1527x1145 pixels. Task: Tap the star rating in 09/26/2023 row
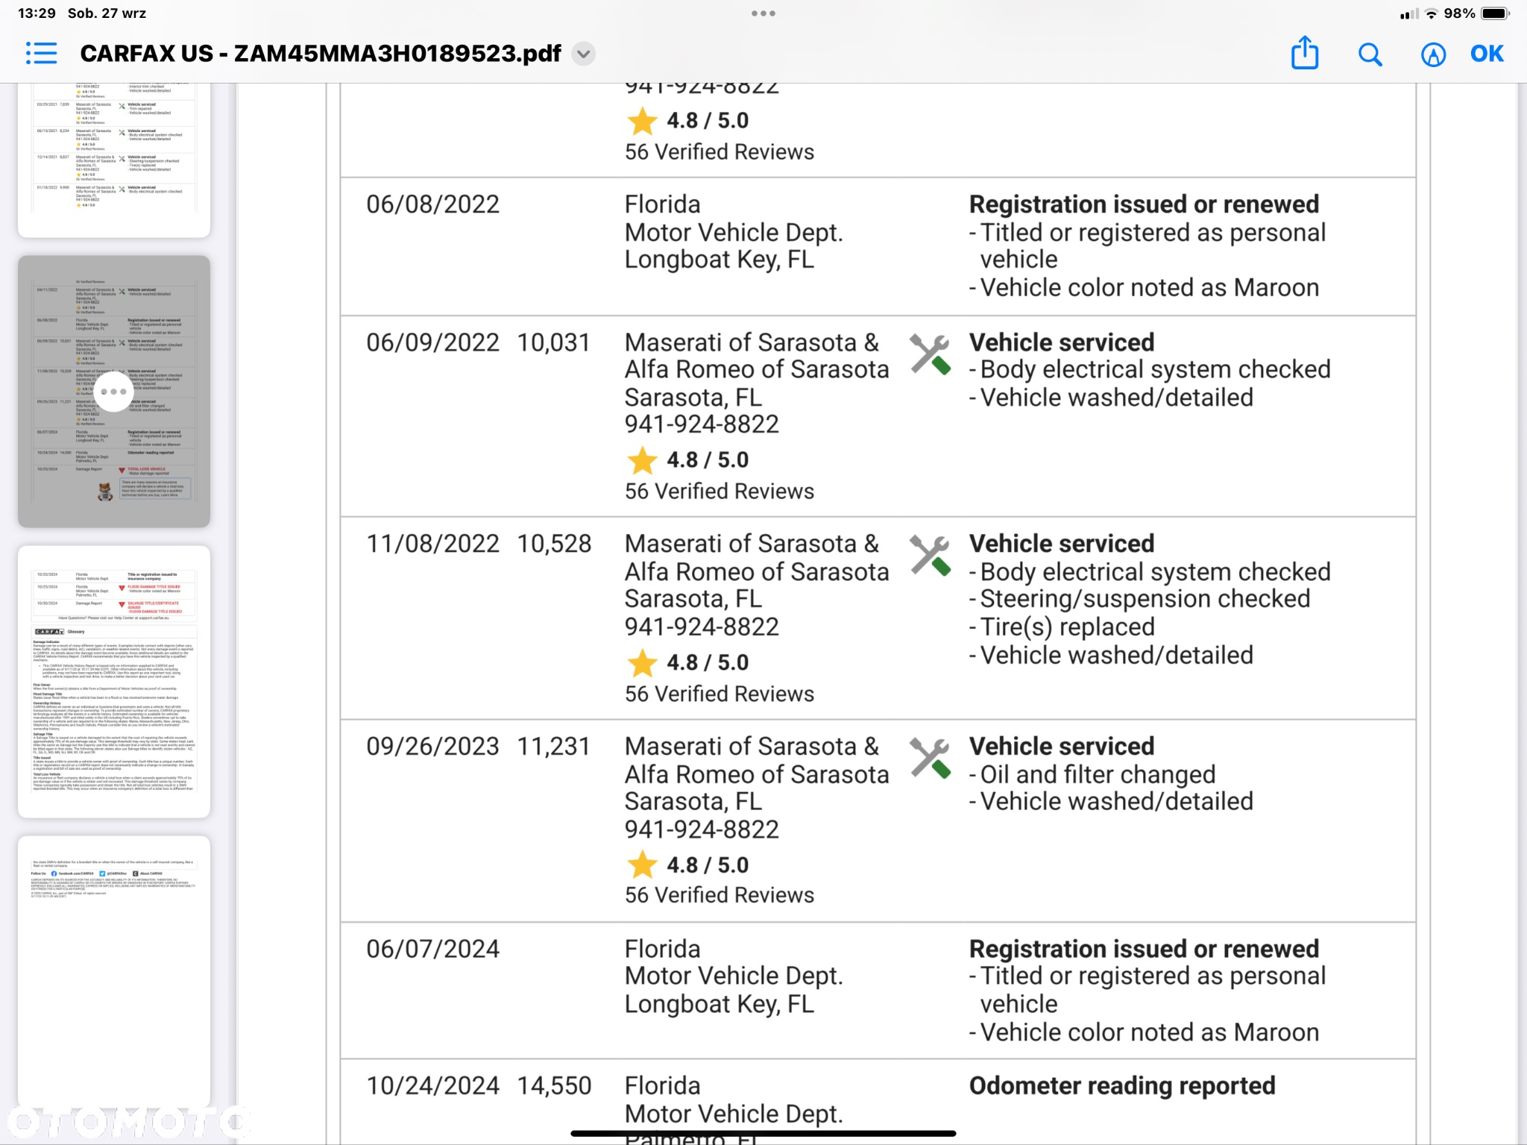(x=687, y=865)
